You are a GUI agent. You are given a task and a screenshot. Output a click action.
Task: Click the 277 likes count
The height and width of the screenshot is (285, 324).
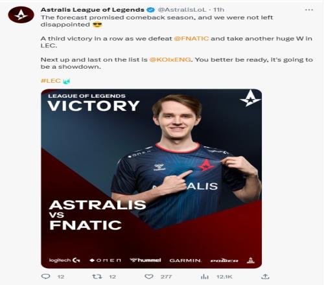(x=166, y=277)
